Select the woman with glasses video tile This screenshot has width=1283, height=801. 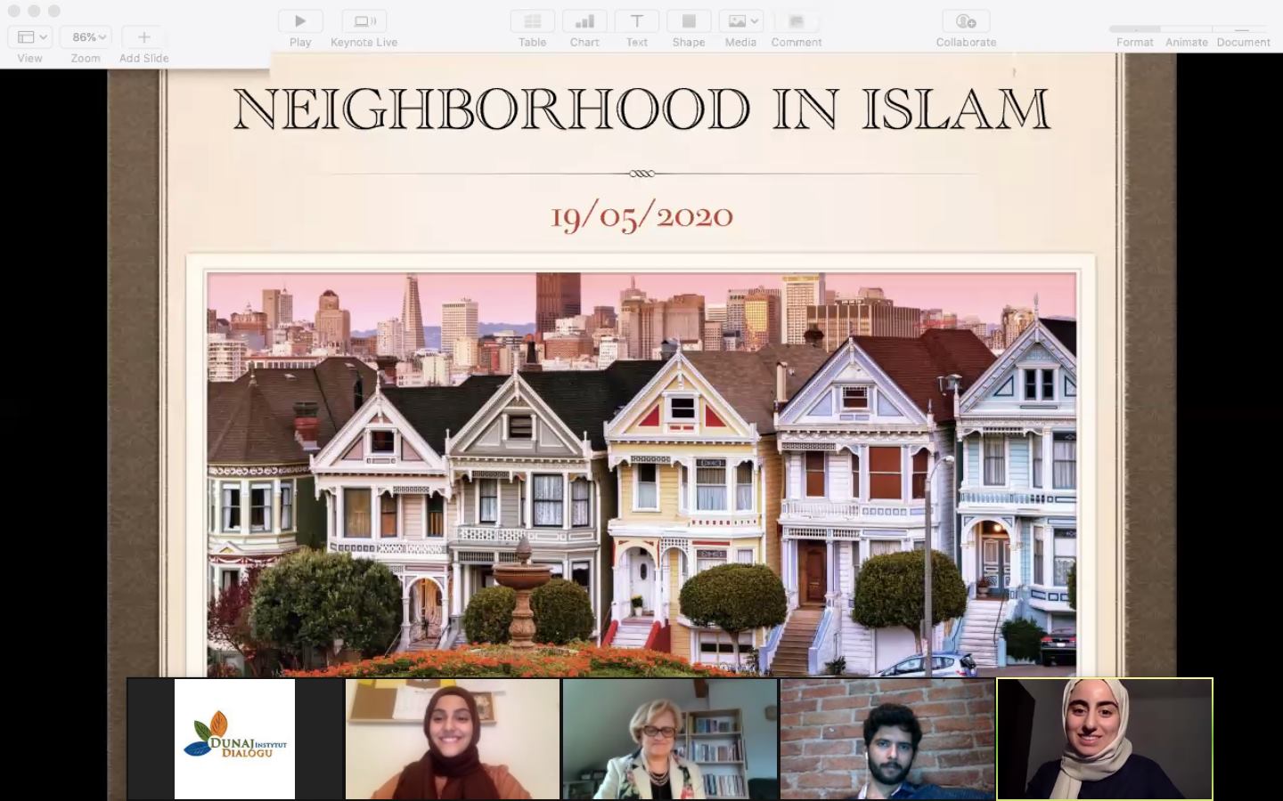(670, 739)
